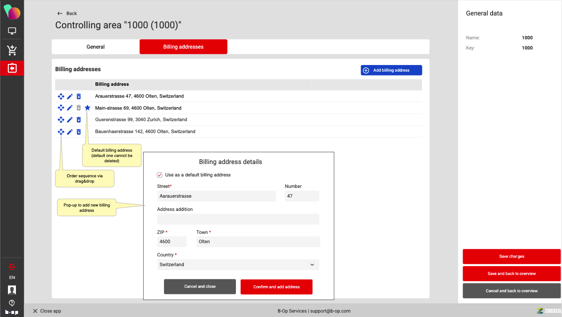Click the user profile icon in sidebar

[12, 290]
